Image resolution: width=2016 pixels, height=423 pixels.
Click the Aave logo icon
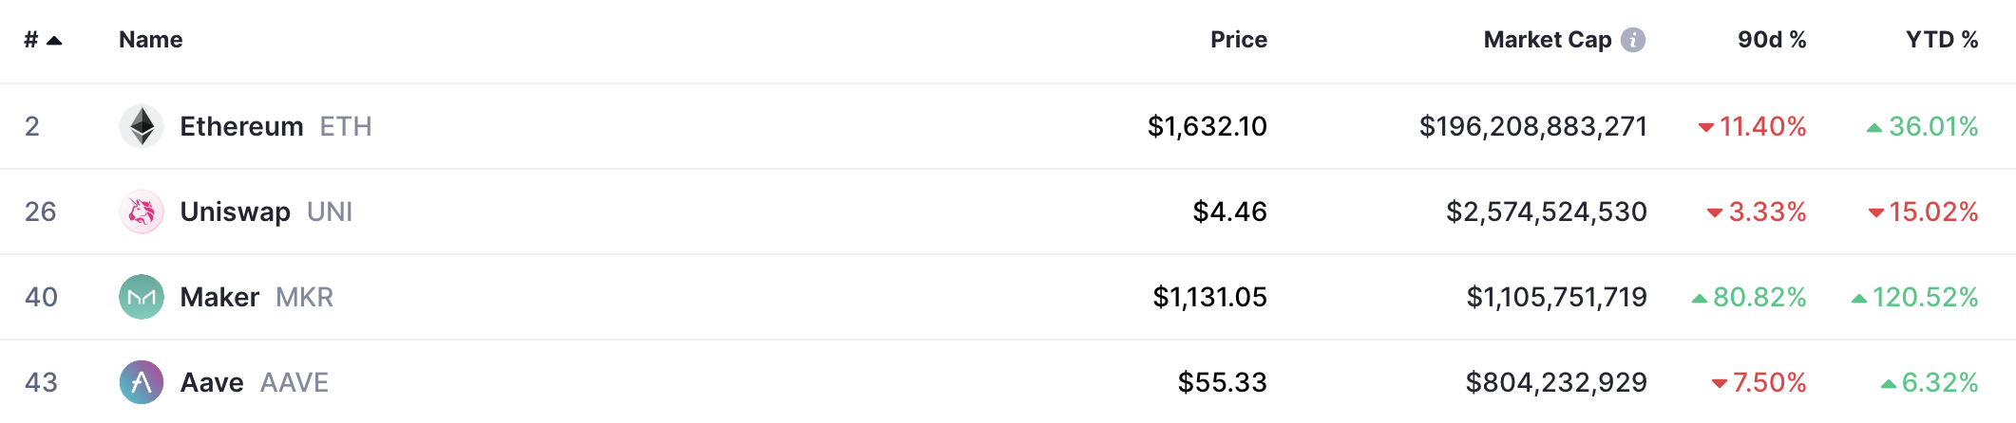click(x=142, y=382)
